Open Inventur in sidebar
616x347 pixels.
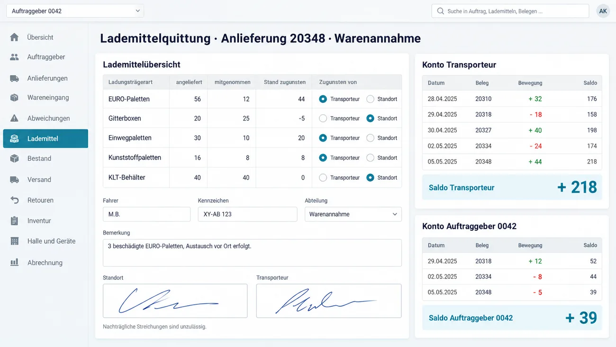pos(45,220)
